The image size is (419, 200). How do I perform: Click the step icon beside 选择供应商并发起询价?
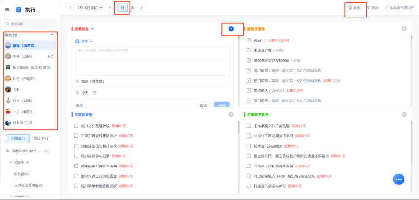(x=249, y=60)
